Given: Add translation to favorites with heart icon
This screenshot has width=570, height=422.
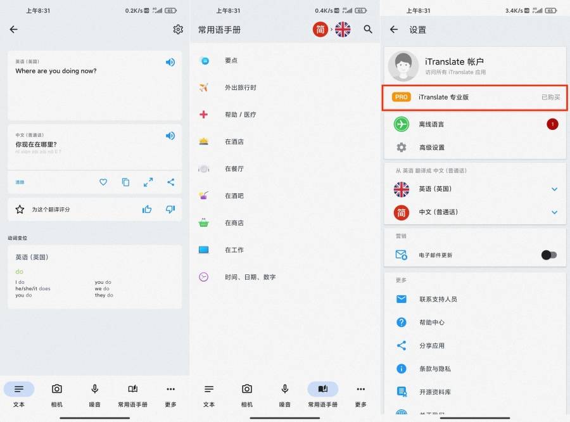Looking at the screenshot, I should (x=103, y=182).
